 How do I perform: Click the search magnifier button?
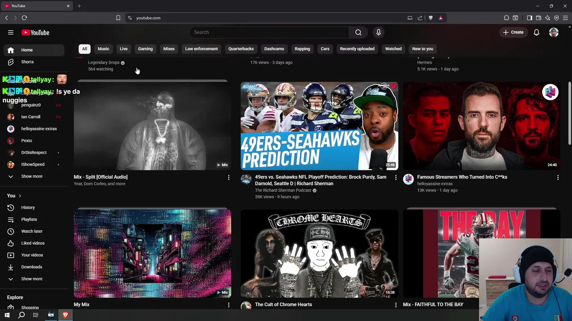point(358,32)
